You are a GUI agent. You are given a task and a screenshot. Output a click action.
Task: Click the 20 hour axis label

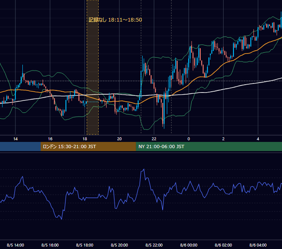click(119, 139)
